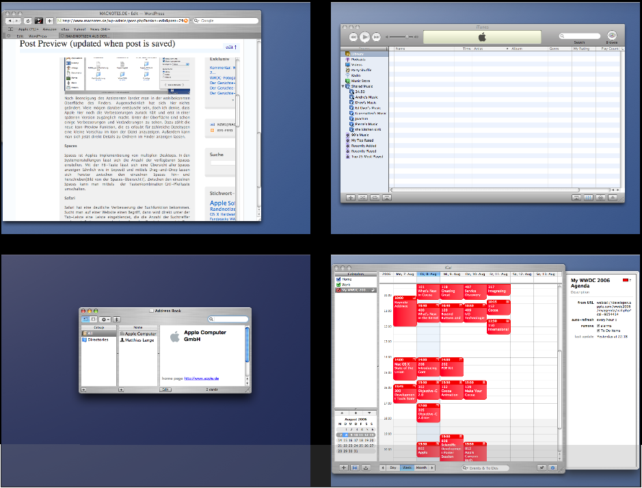Click the iTunes horizontal scrollbar

click(485, 190)
